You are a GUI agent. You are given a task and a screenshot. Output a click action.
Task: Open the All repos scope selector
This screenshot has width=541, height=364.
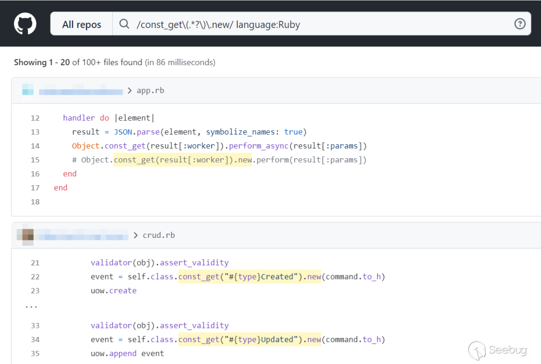[x=82, y=24]
